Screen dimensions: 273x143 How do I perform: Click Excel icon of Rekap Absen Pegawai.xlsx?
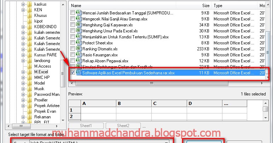[79, 61]
